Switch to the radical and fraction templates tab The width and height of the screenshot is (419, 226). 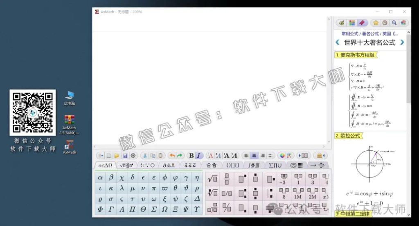127,166
